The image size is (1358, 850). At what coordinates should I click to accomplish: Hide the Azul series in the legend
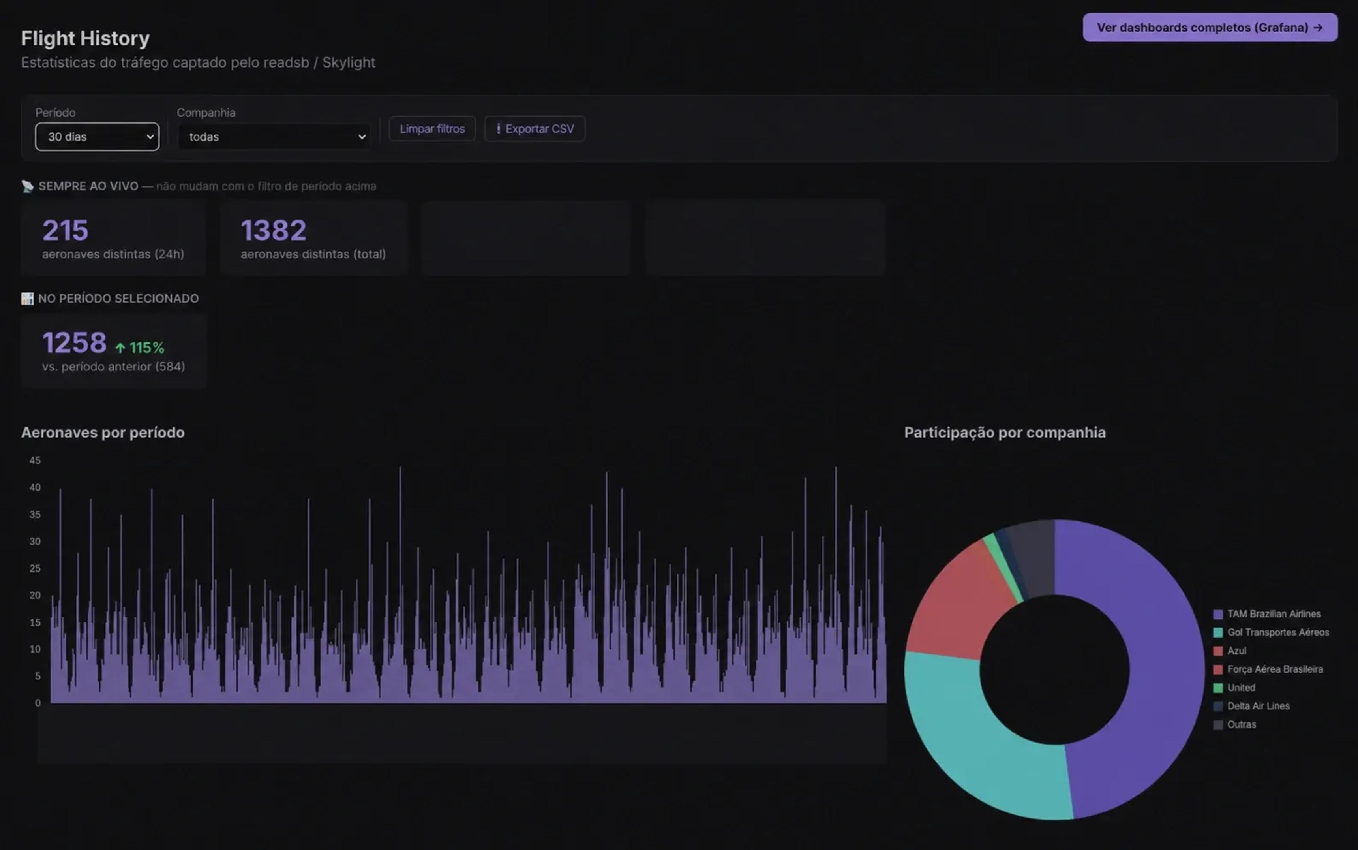(x=1229, y=651)
